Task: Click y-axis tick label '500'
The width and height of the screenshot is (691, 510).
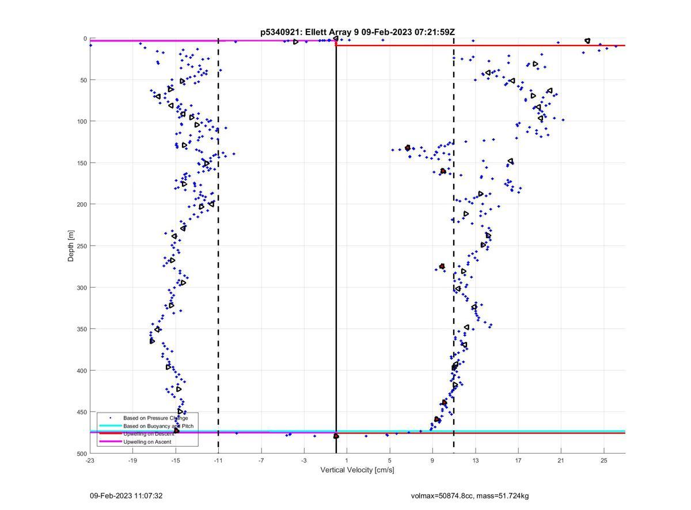Action: pos(82,454)
